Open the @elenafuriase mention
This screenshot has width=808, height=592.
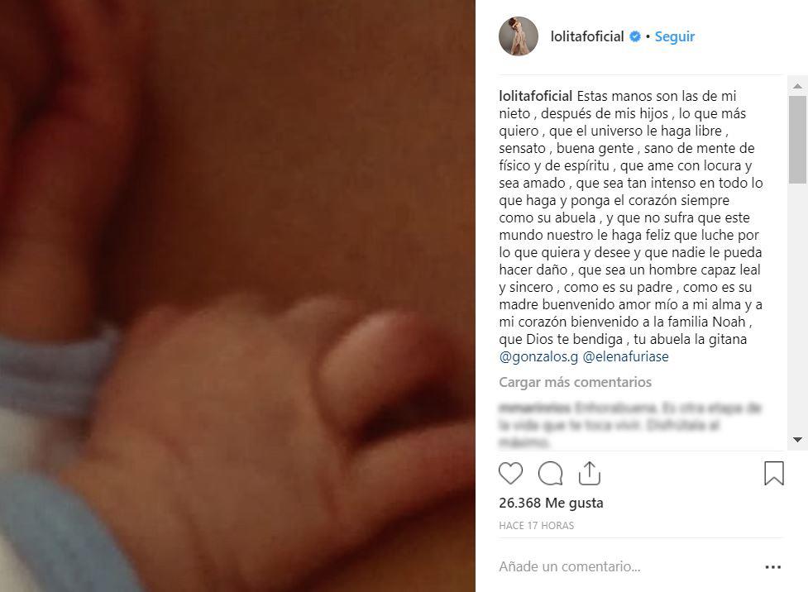tap(625, 356)
